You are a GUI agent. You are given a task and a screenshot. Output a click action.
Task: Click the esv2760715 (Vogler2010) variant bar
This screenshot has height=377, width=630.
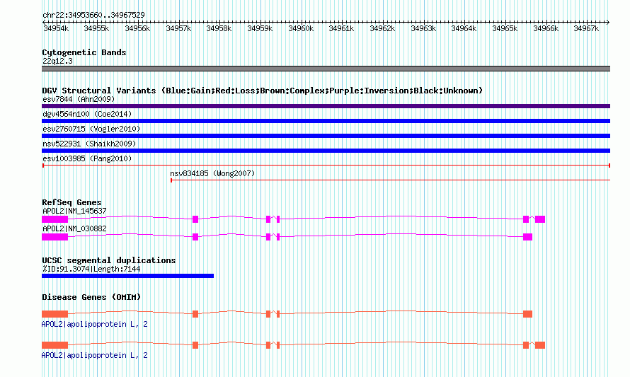(326, 136)
